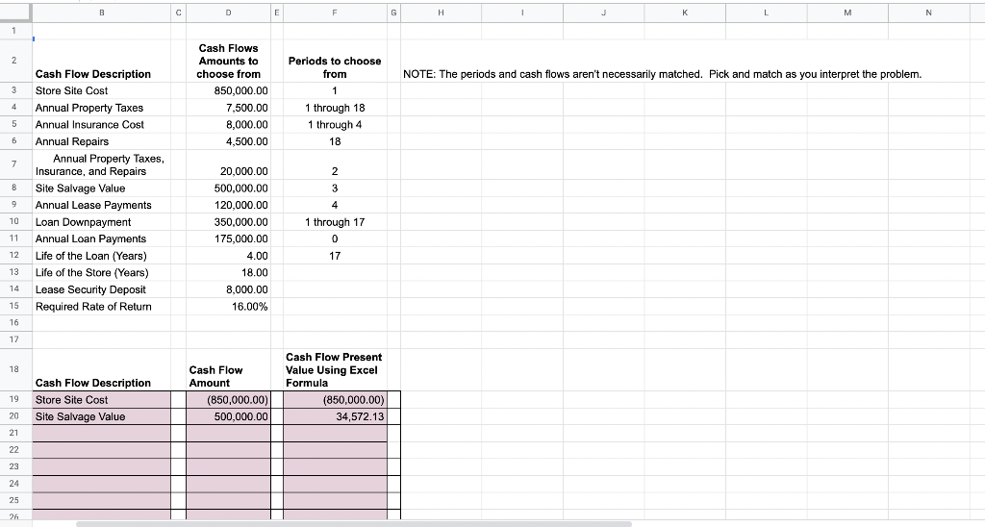The image size is (985, 527).
Task: Click empty pink description cell in row 21
Action: tap(101, 433)
